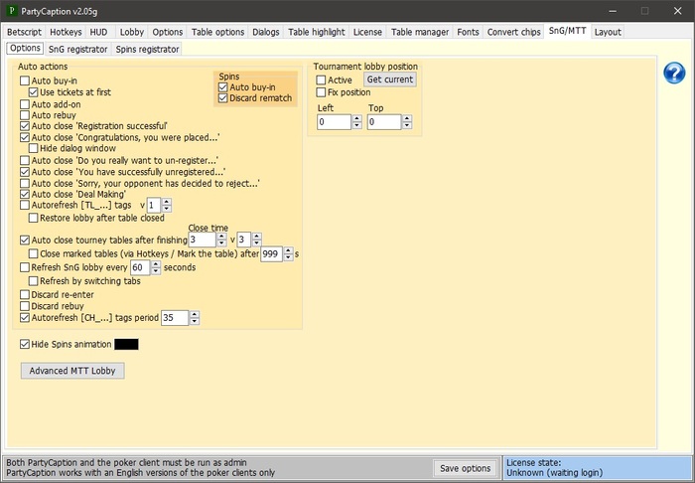Click the Get current button

[x=390, y=80]
